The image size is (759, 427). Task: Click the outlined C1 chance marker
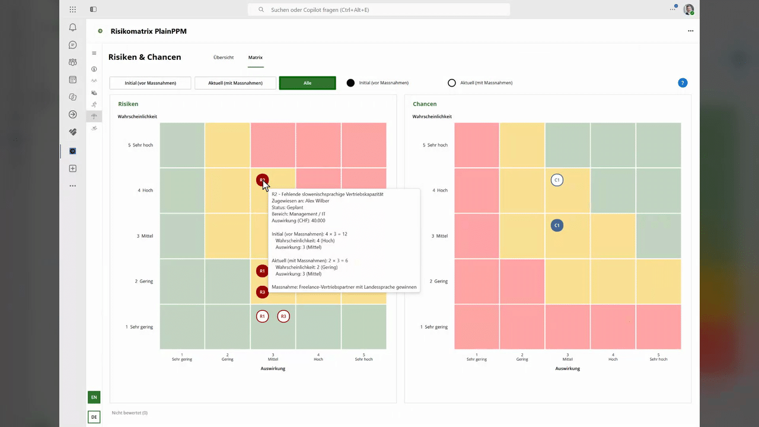pos(557,180)
